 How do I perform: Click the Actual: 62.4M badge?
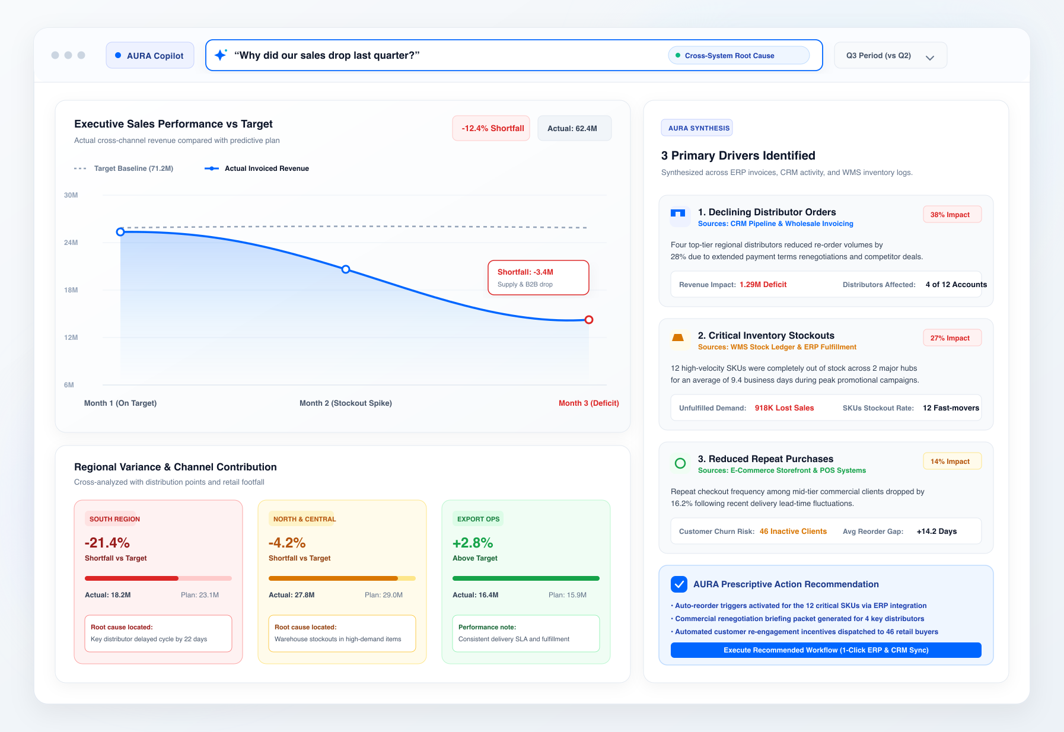[574, 128]
